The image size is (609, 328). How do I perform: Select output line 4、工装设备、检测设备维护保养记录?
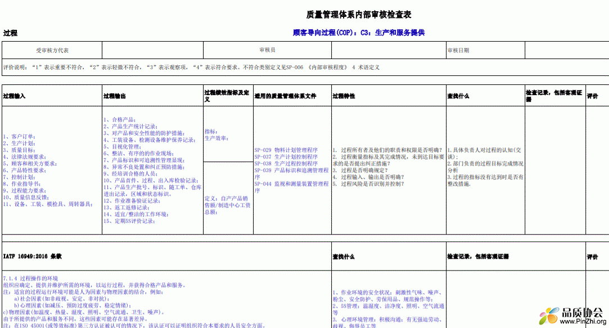tap(149, 140)
